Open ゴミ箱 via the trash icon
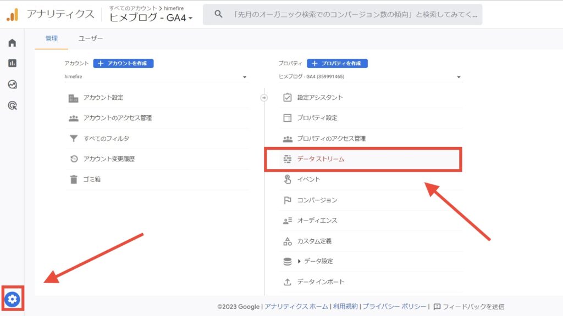This screenshot has height=316, width=563. 93,178
